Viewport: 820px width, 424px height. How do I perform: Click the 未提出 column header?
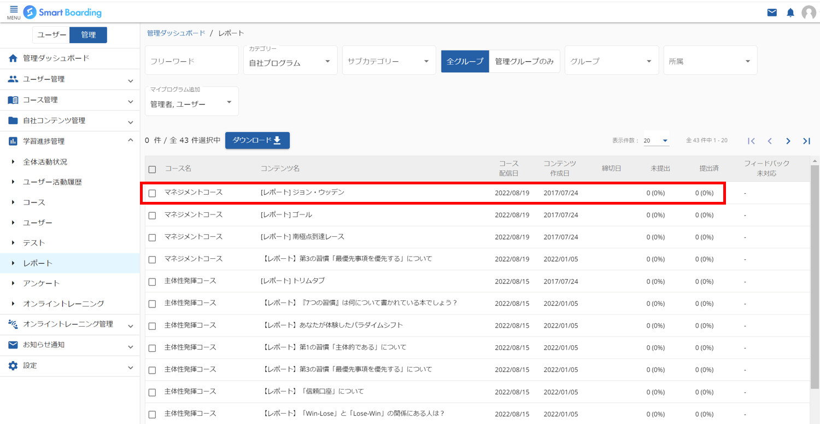(x=660, y=169)
